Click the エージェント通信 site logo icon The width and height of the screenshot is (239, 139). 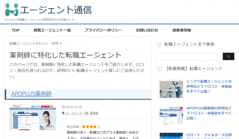pyautogui.click(x=12, y=10)
